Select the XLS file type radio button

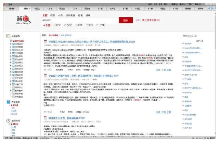point(87,25)
